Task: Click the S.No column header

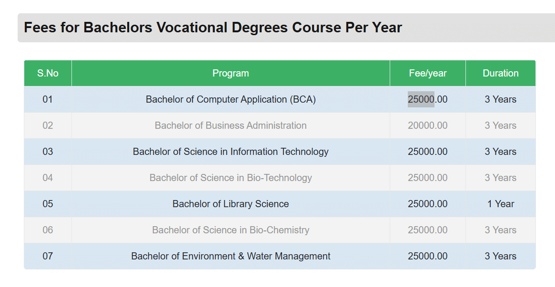Action: tap(48, 73)
